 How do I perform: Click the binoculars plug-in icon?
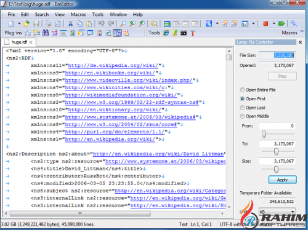click(46, 33)
